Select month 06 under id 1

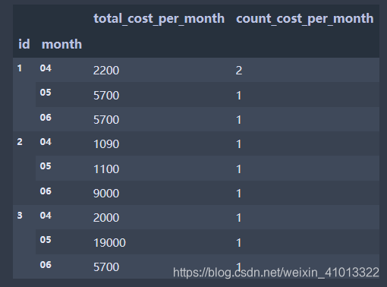point(46,118)
